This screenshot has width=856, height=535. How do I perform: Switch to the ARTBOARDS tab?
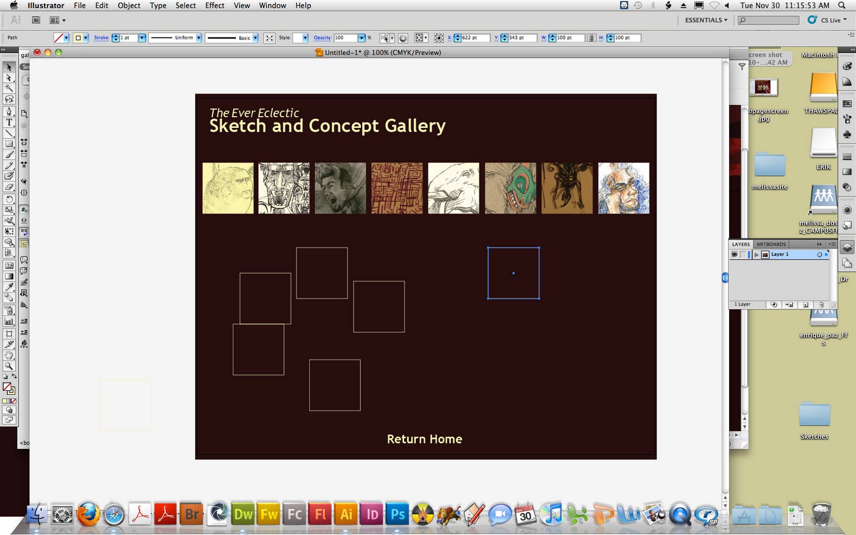click(771, 244)
